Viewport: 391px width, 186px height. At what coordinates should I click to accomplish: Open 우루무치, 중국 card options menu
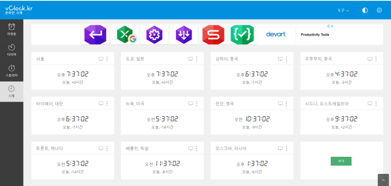[376, 59]
